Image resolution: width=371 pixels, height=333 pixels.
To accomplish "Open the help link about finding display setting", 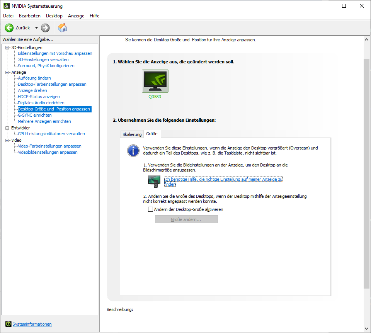I will click(x=223, y=182).
